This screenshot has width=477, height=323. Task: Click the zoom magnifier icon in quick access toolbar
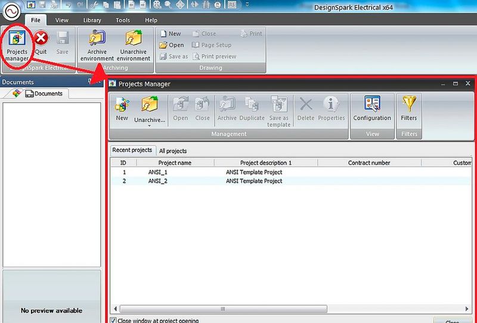point(168,5)
